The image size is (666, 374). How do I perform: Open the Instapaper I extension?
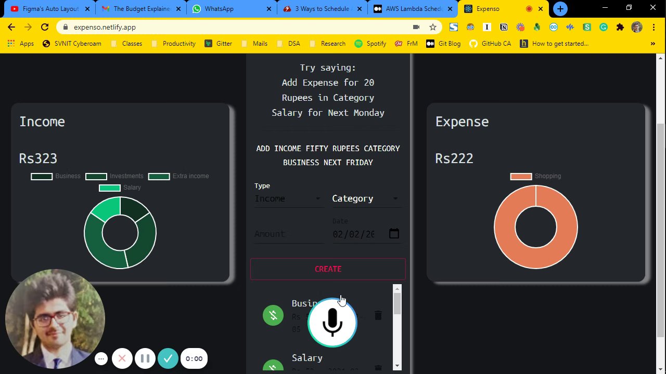tap(487, 27)
